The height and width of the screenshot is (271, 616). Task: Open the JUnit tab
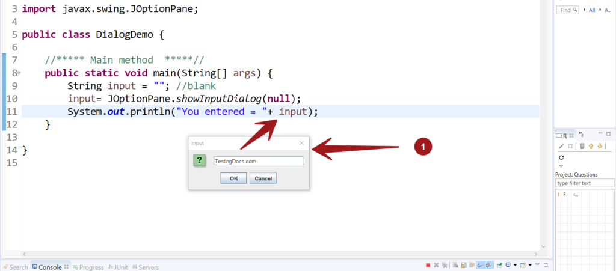(117, 267)
